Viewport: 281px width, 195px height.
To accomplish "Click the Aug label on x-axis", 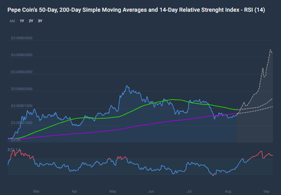I will point(228,191).
